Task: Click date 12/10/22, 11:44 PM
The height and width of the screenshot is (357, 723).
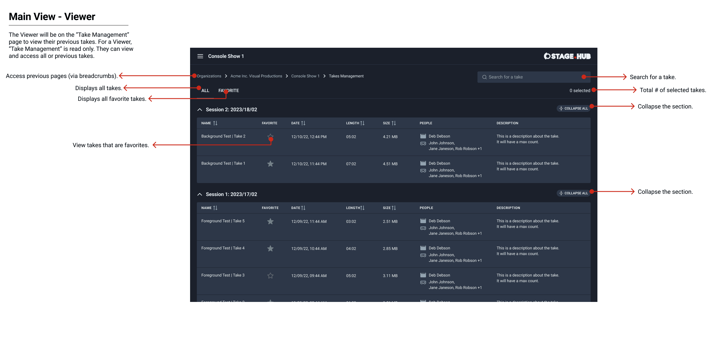Action: pyautogui.click(x=309, y=164)
